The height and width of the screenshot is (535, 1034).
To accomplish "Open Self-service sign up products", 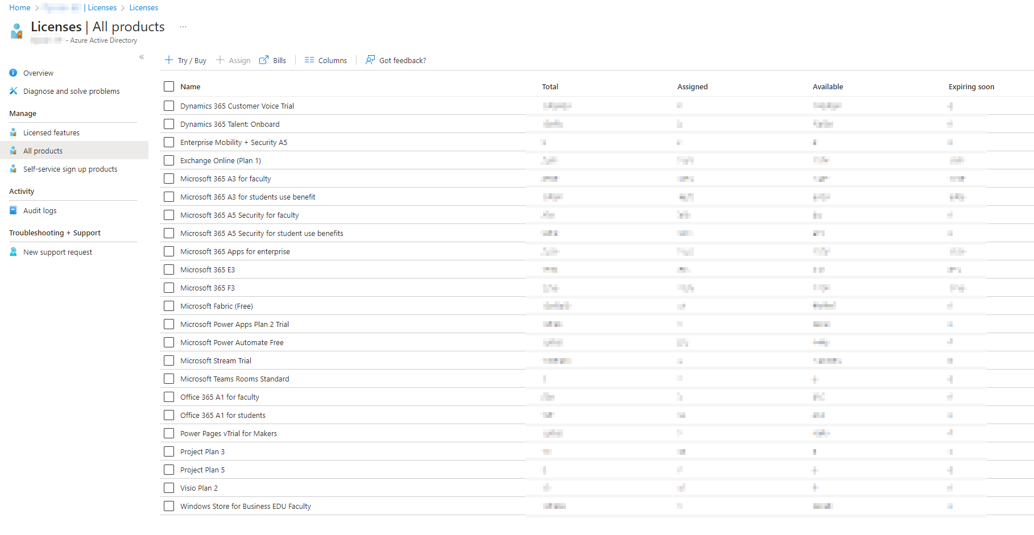I will [70, 169].
